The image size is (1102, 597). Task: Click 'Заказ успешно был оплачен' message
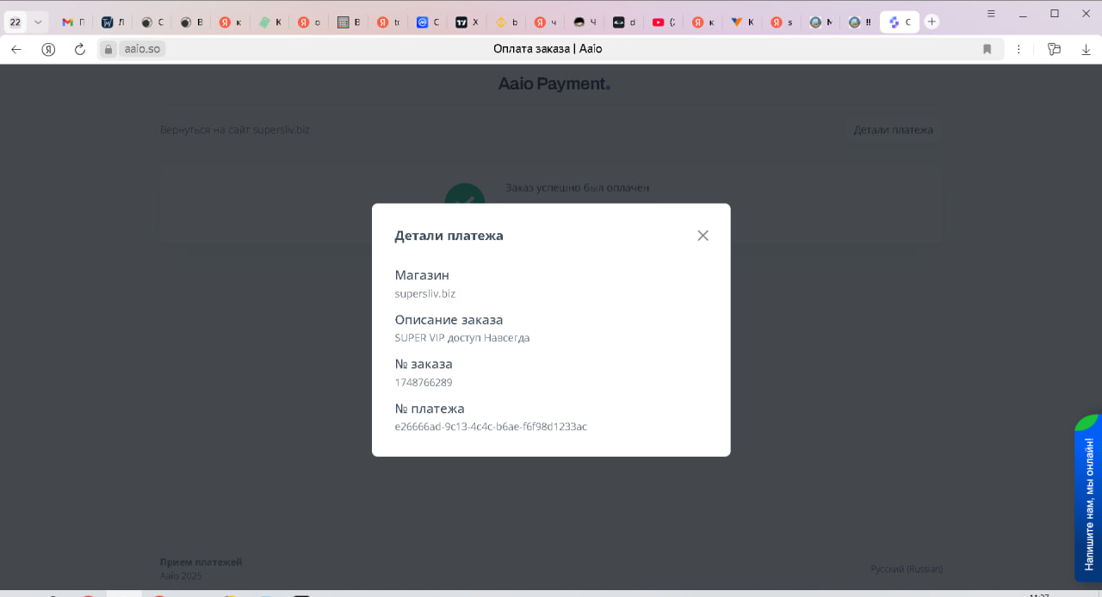577,188
